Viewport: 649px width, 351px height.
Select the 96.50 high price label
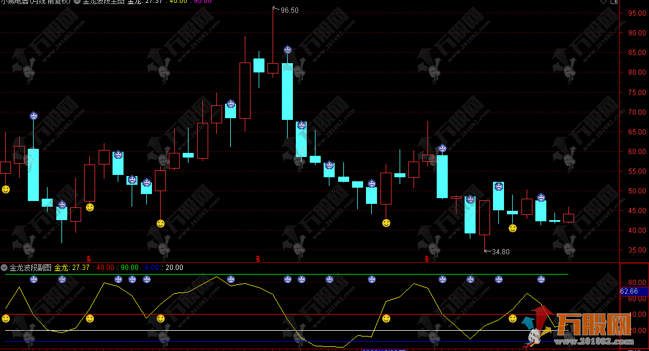289,10
